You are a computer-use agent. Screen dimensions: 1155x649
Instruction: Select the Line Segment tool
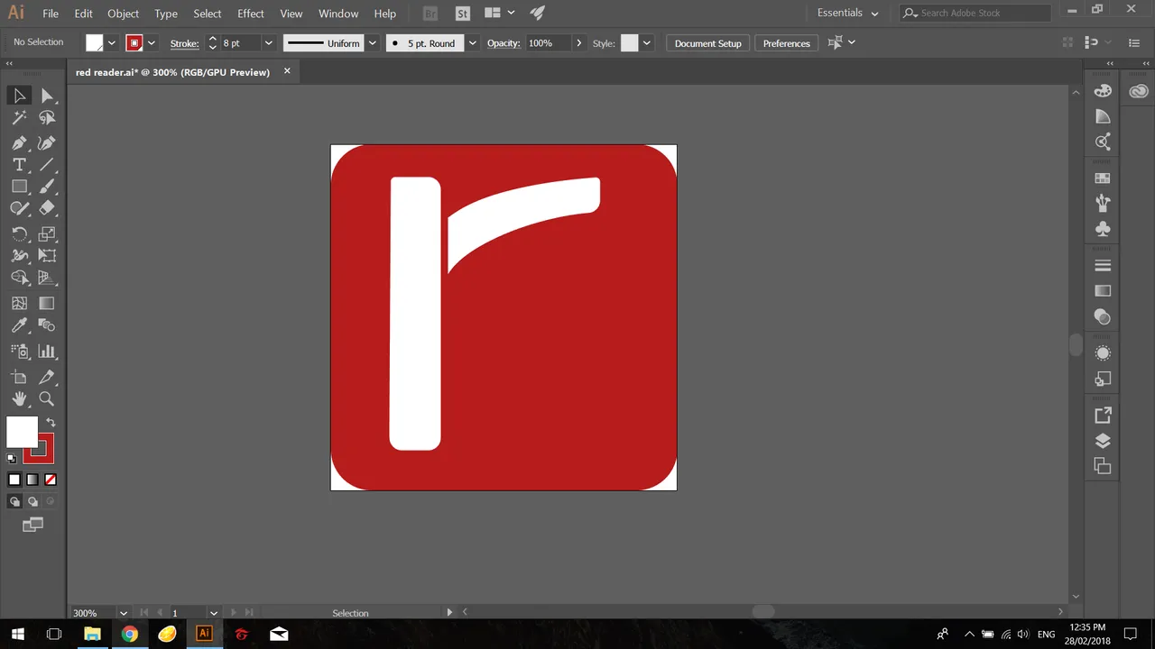47,165
